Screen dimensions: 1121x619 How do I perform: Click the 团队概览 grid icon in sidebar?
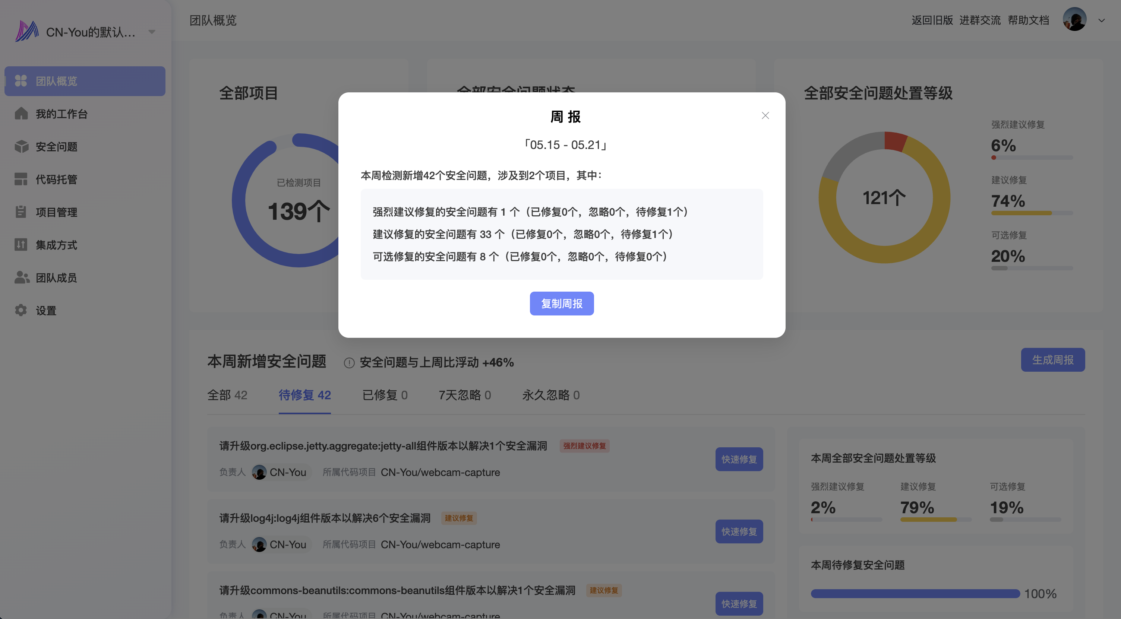21,81
